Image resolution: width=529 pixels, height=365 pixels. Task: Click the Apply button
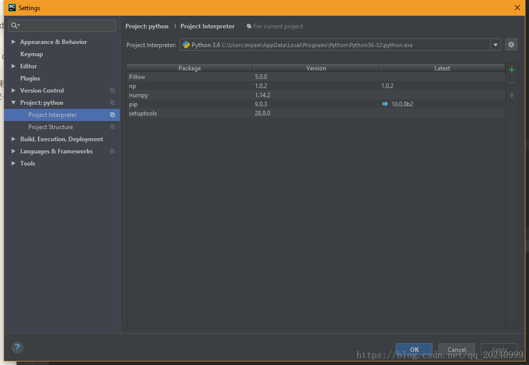pos(499,349)
